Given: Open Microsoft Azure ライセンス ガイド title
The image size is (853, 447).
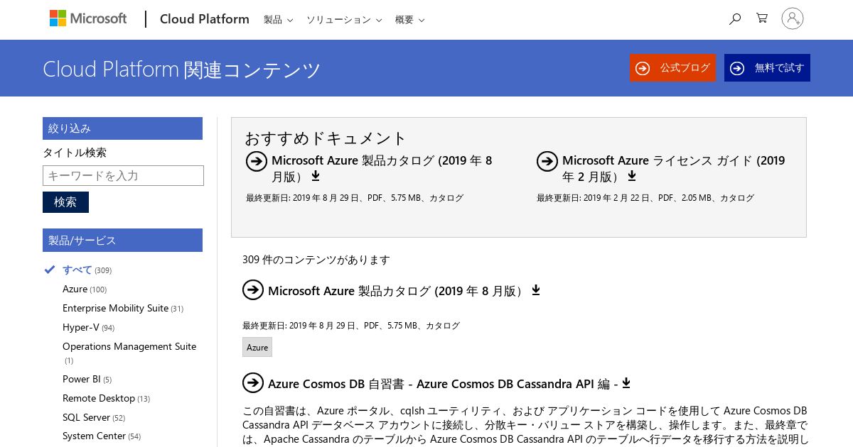Looking at the screenshot, I should [x=674, y=168].
